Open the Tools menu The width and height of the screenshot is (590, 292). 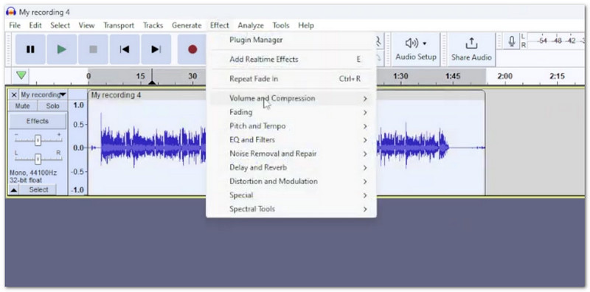click(281, 26)
